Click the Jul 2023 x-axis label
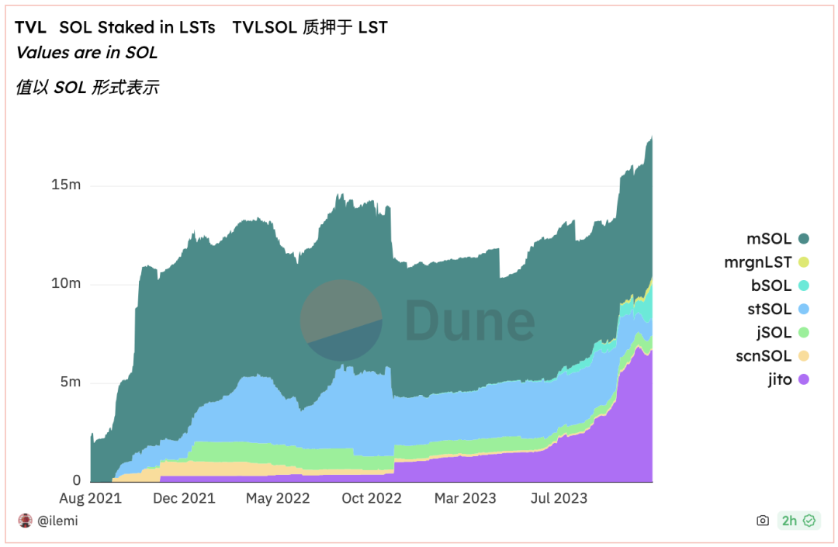The width and height of the screenshot is (838, 547). pos(558,498)
